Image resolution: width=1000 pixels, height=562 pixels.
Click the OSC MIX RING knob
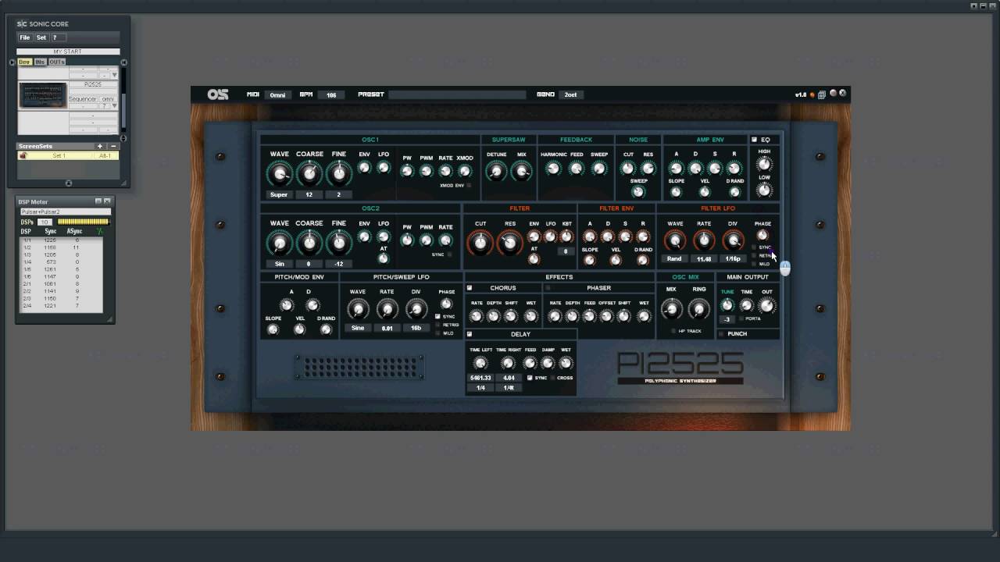699,309
